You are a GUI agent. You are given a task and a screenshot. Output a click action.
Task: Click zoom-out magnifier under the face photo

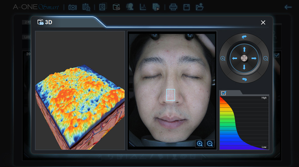pos(210,144)
